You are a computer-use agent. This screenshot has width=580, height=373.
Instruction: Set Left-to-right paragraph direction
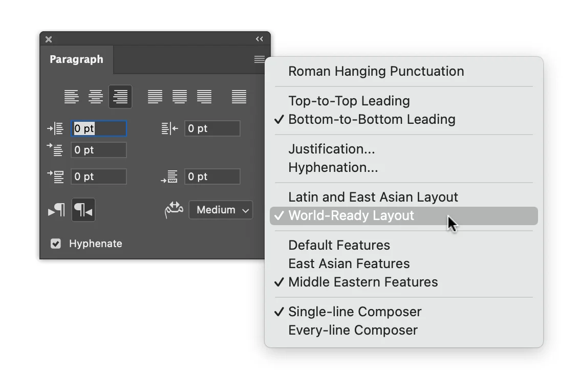[57, 210]
